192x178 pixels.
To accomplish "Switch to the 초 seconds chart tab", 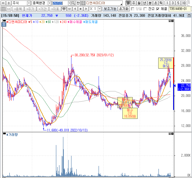I will (x=156, y=3).
